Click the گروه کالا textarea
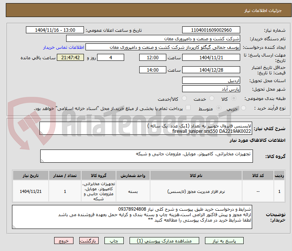The width and height of the screenshot is (292, 251). tap(146, 156)
